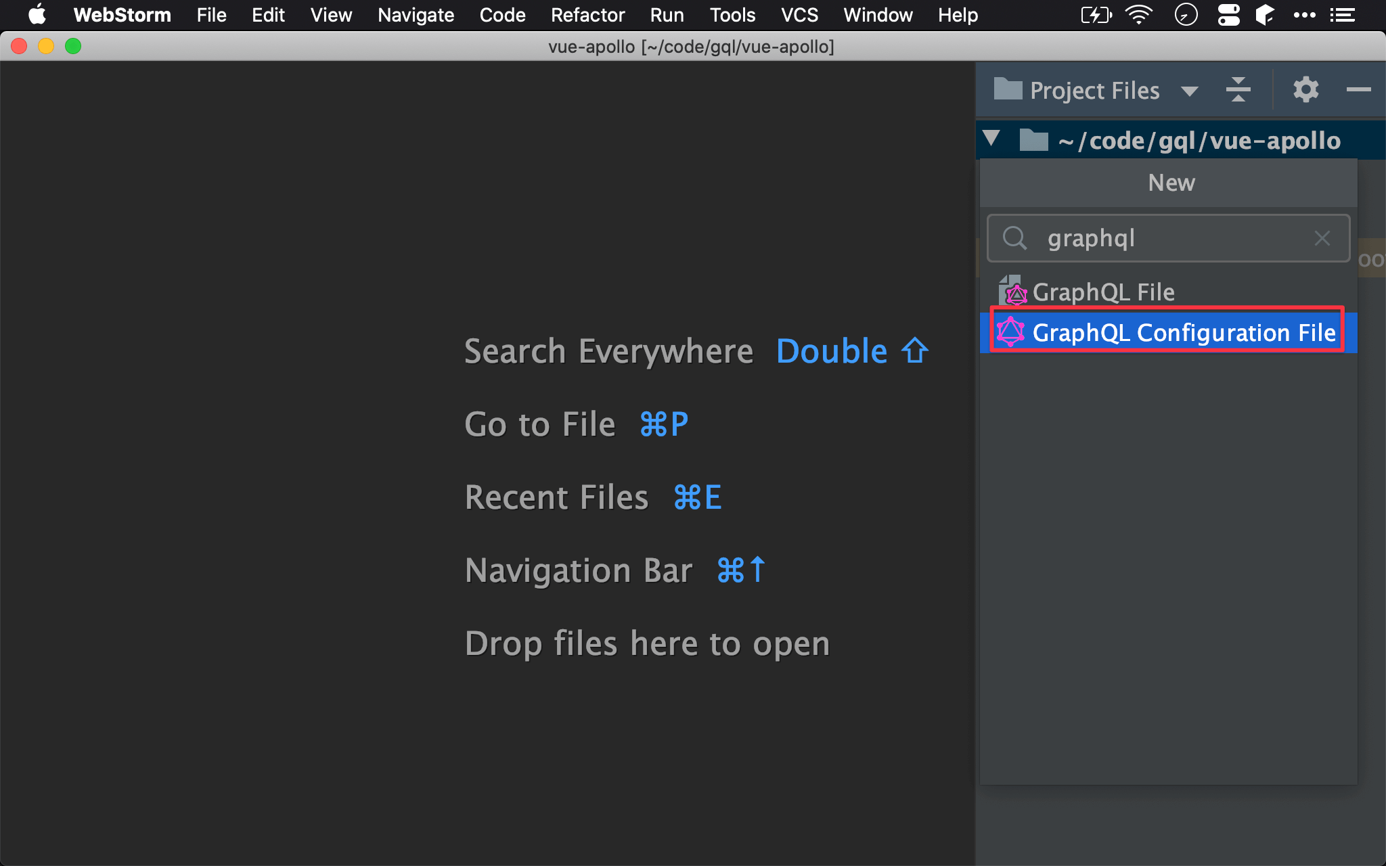Image resolution: width=1386 pixels, height=866 pixels.
Task: Click the Drop files here to open text
Action: click(647, 643)
